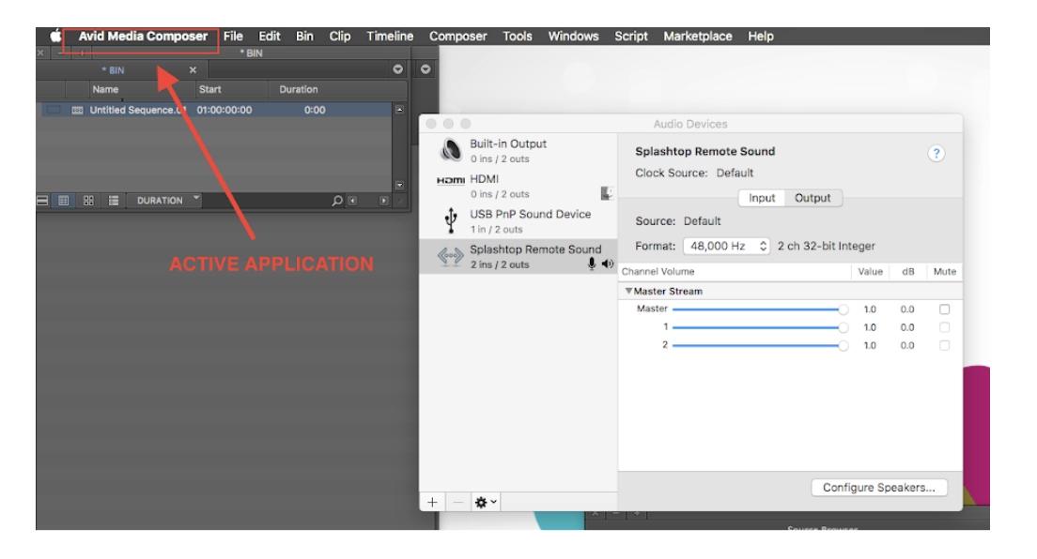Select the USB PnP Sound Device
The height and width of the screenshot is (559, 1037).
click(518, 220)
